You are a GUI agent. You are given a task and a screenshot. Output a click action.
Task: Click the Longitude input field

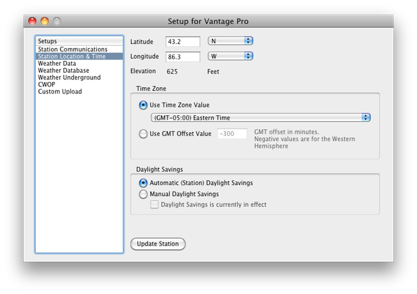(183, 57)
